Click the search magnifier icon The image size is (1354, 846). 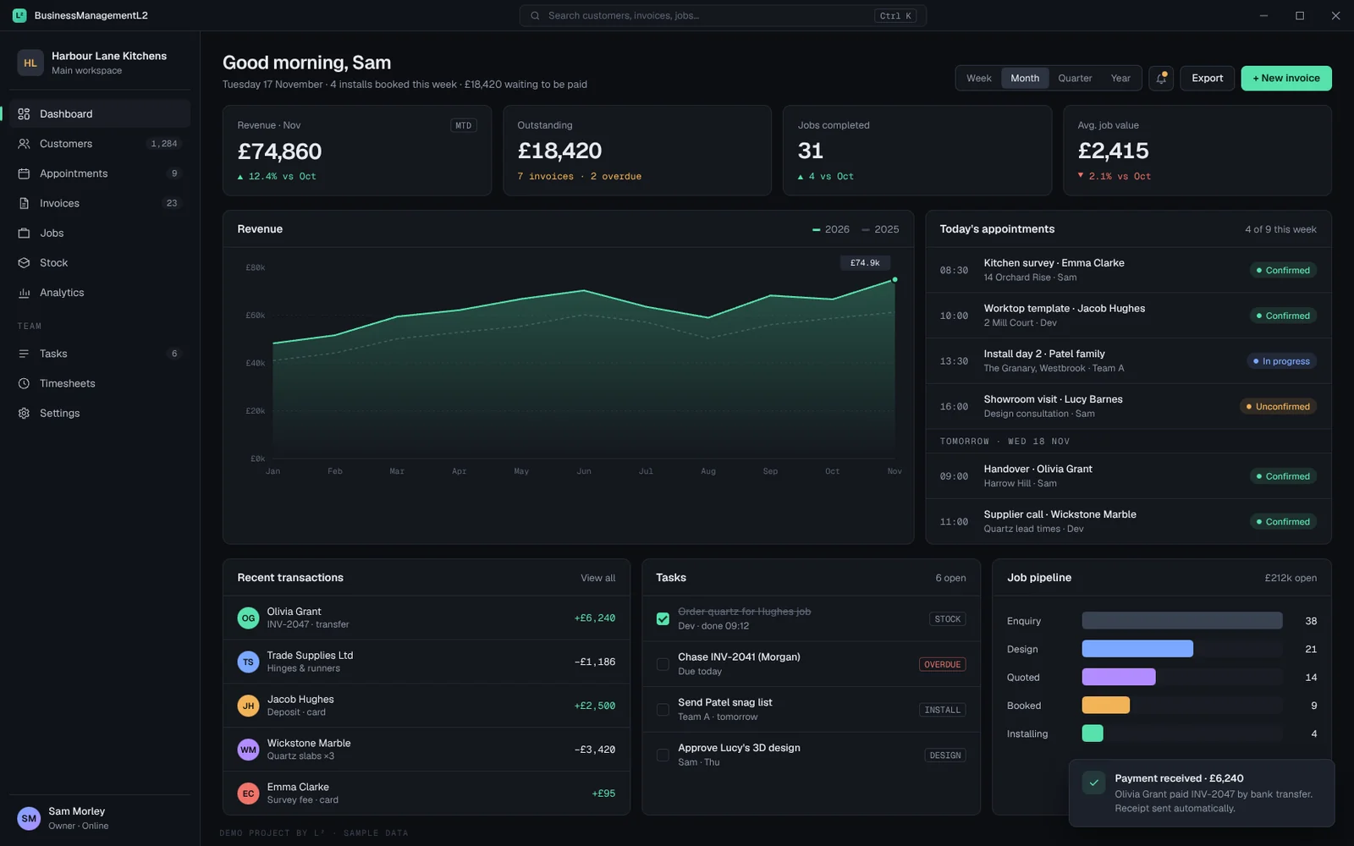(x=535, y=15)
